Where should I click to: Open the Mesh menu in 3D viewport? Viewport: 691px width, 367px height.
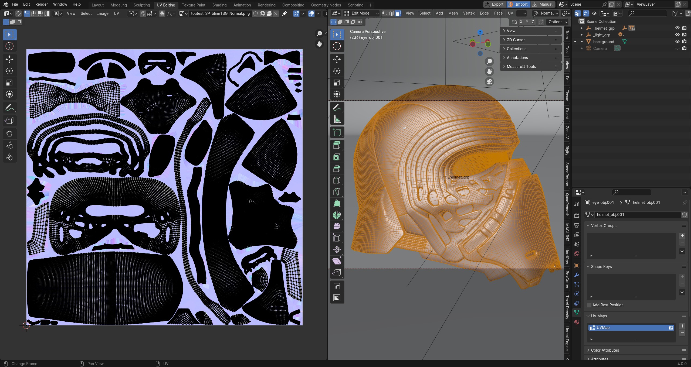[453, 13]
